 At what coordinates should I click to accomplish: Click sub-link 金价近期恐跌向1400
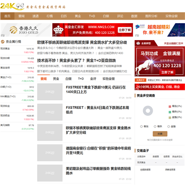[110, 53]
